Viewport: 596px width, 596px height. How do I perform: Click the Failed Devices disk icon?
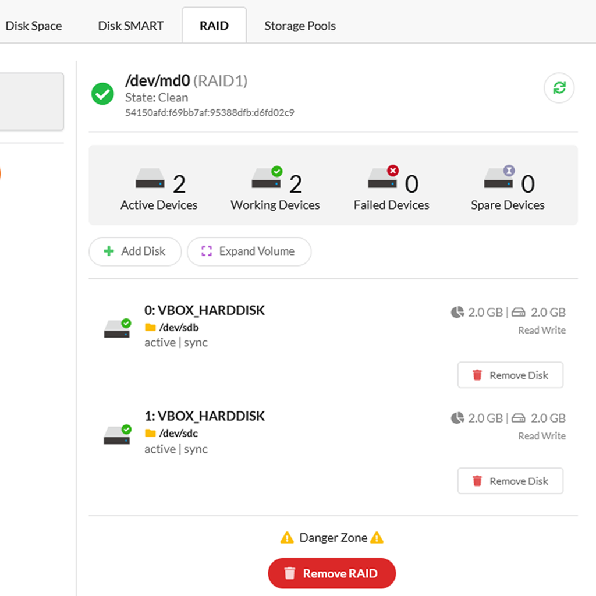click(382, 178)
